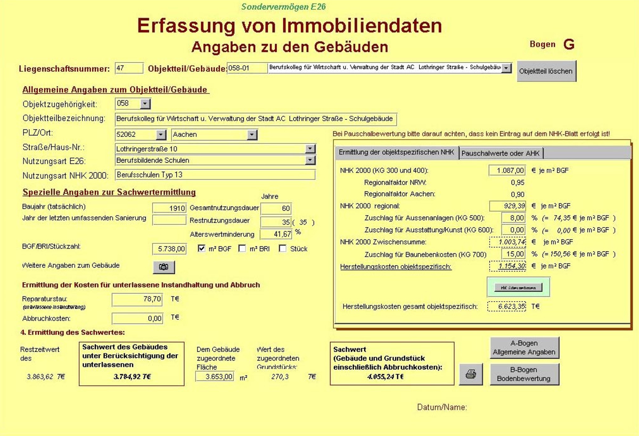
Task: Click the Zuschlag für Baunebenkosten field 15,00
Action: coord(514,254)
